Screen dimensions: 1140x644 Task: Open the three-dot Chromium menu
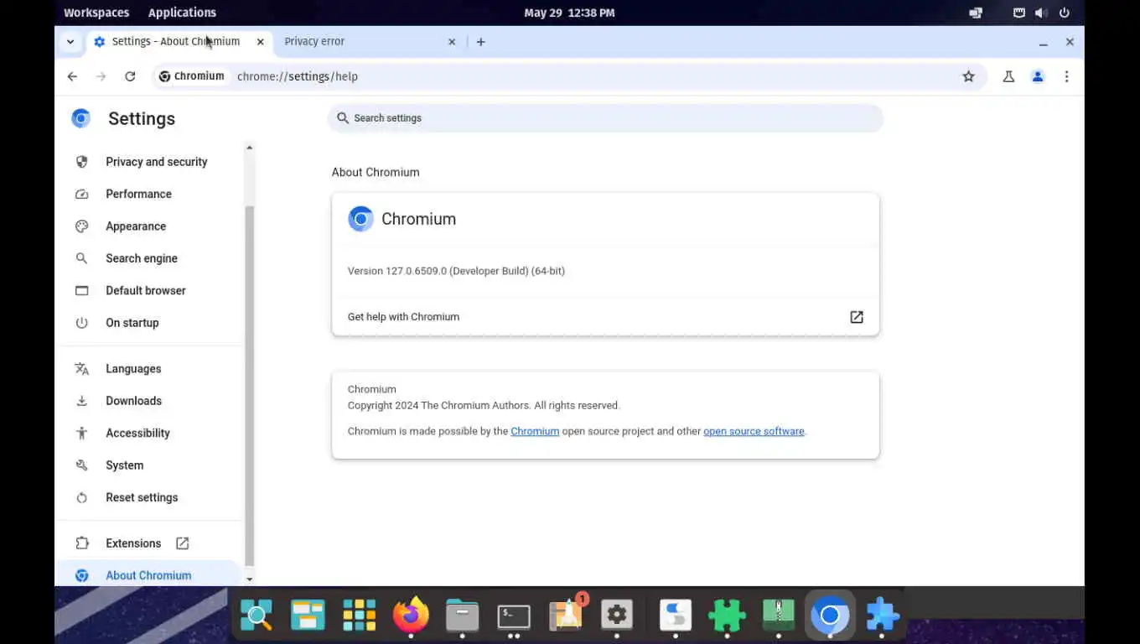coord(1066,76)
